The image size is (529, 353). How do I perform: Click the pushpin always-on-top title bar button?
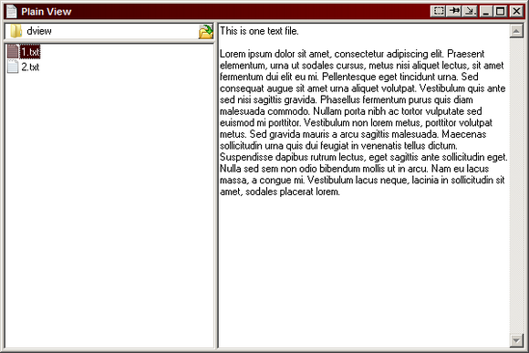click(x=454, y=11)
